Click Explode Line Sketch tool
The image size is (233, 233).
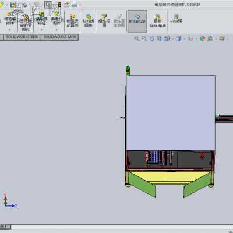(119, 21)
